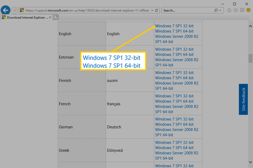Open the Tools gear icon
Image resolution: width=253 pixels, height=168 pixels.
(242, 10)
